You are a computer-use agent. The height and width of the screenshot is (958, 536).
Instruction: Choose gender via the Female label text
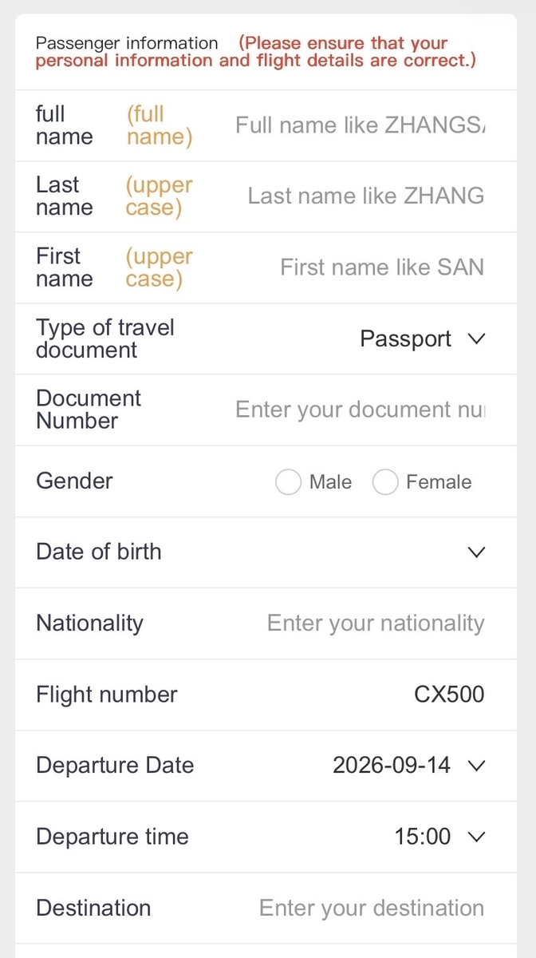(x=439, y=481)
